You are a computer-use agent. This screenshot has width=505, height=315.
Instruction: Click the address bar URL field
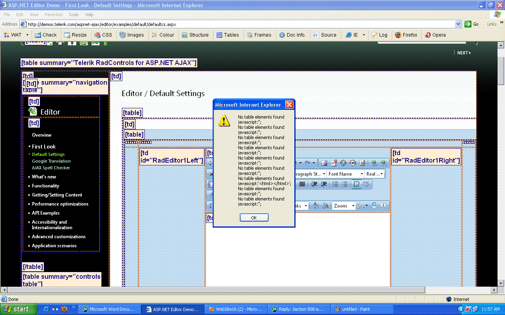[241, 24]
